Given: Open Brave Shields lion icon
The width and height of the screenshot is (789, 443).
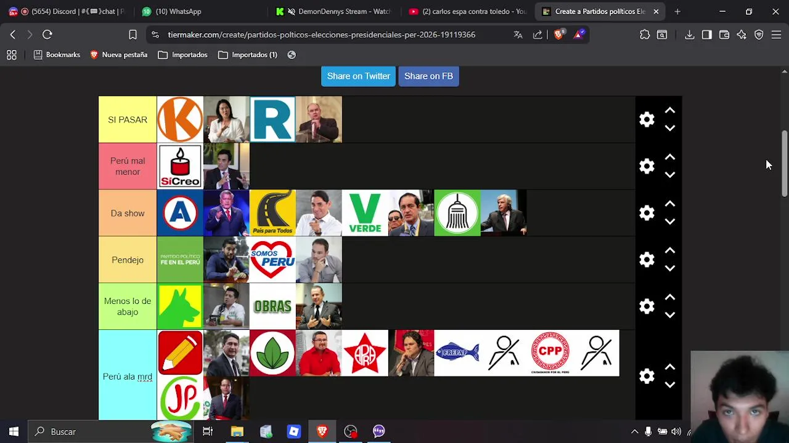Looking at the screenshot, I should (558, 34).
